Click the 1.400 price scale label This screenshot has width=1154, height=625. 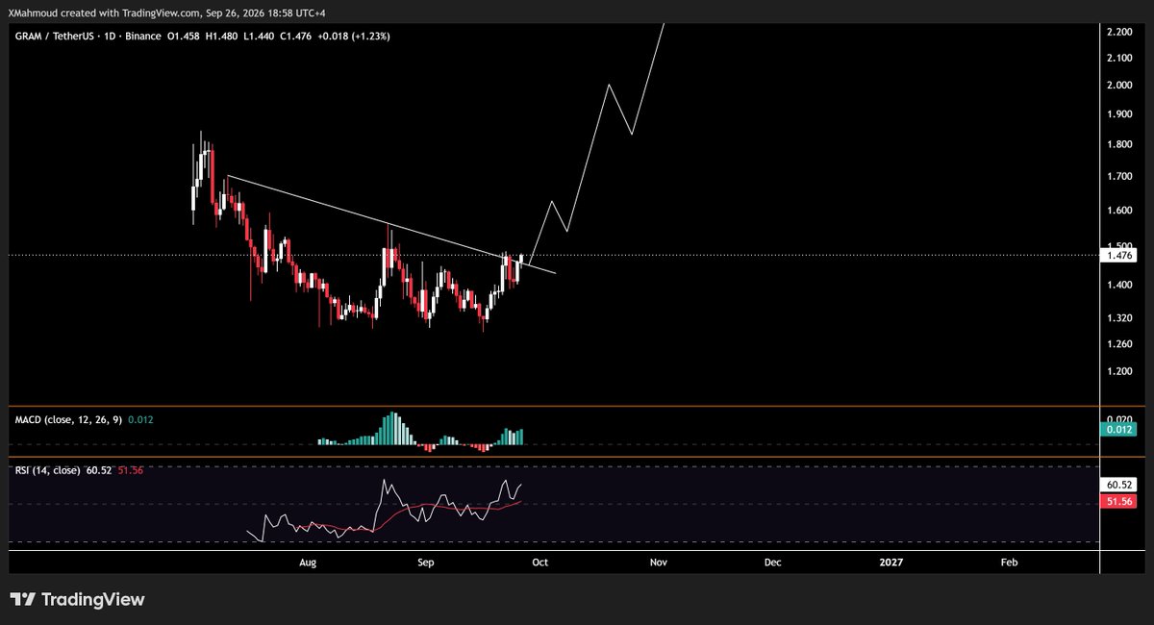coord(1117,286)
